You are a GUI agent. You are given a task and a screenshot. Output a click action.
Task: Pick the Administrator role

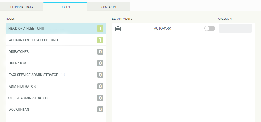coord(22,86)
